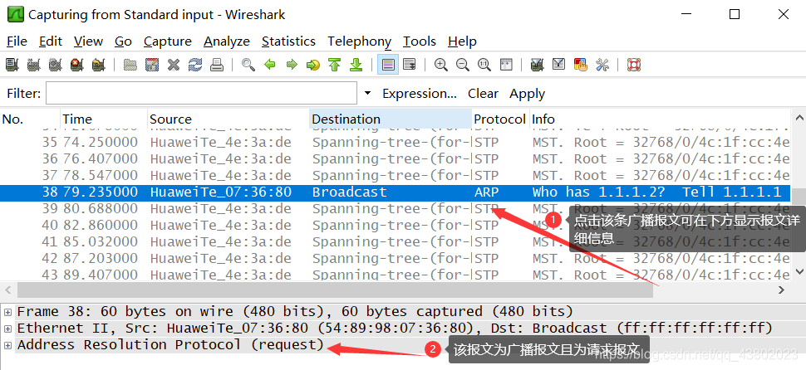This screenshot has width=806, height=370.
Task: Reload the capture file icon
Action: coord(195,65)
